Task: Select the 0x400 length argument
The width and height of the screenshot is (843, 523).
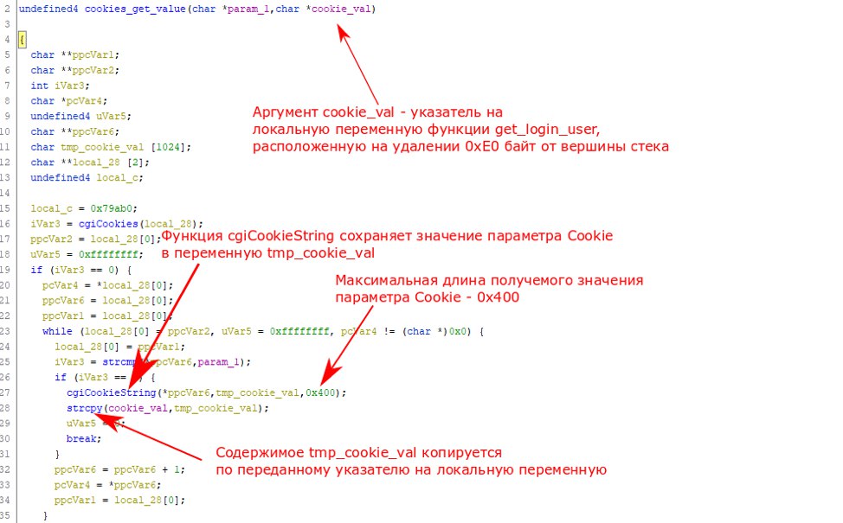Action: (320, 392)
